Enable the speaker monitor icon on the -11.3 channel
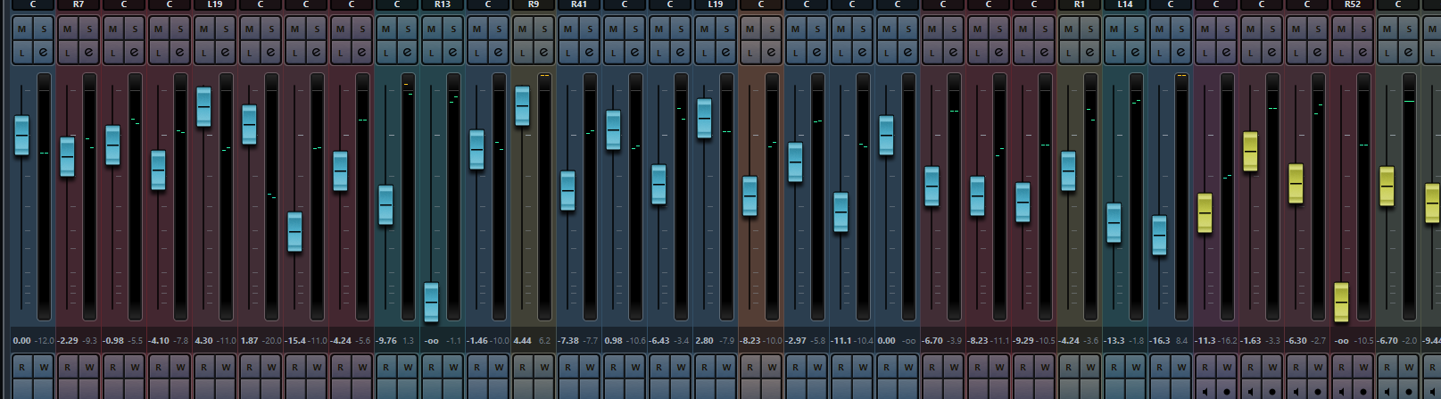The image size is (1441, 399). 1205,391
